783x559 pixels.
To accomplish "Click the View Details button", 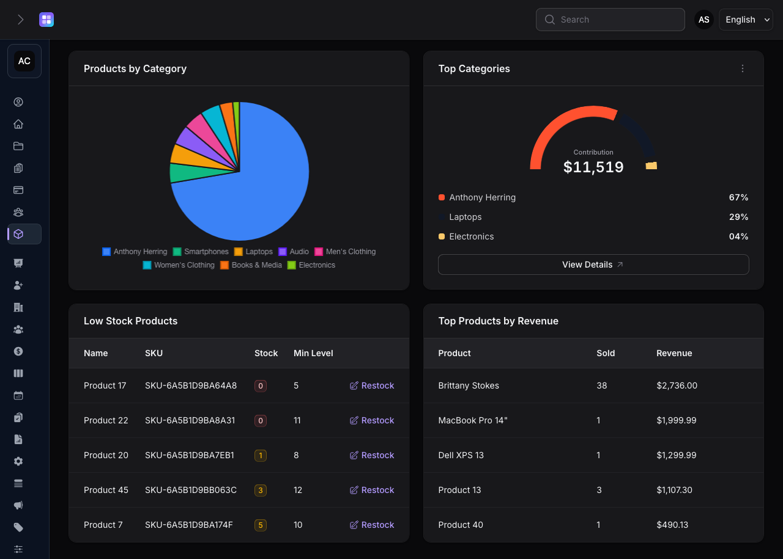I will pos(592,265).
